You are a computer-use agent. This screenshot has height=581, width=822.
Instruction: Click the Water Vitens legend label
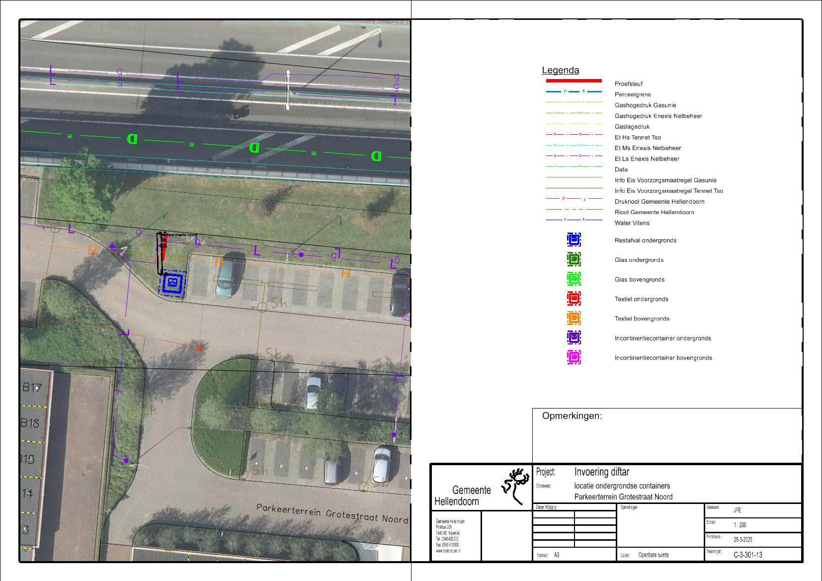pyautogui.click(x=632, y=223)
